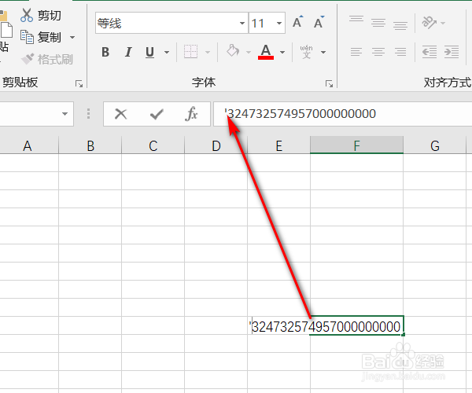Viewport: 472px width, 393px height.
Task: Align text right
Action: [x=400, y=52]
